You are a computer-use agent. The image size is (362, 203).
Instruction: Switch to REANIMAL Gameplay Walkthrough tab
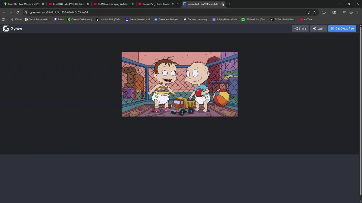[113, 4]
